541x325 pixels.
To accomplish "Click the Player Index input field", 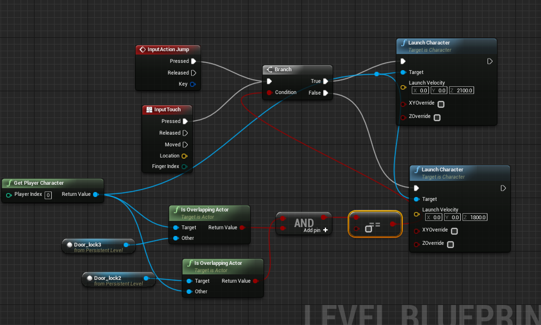I will [48, 195].
